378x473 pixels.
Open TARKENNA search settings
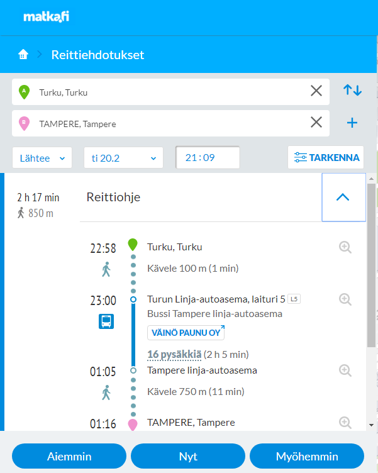(x=326, y=157)
